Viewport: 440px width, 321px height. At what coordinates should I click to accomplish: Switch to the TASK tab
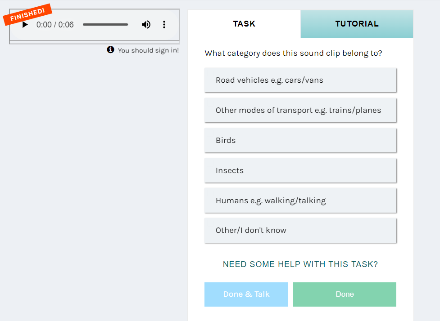(x=244, y=24)
